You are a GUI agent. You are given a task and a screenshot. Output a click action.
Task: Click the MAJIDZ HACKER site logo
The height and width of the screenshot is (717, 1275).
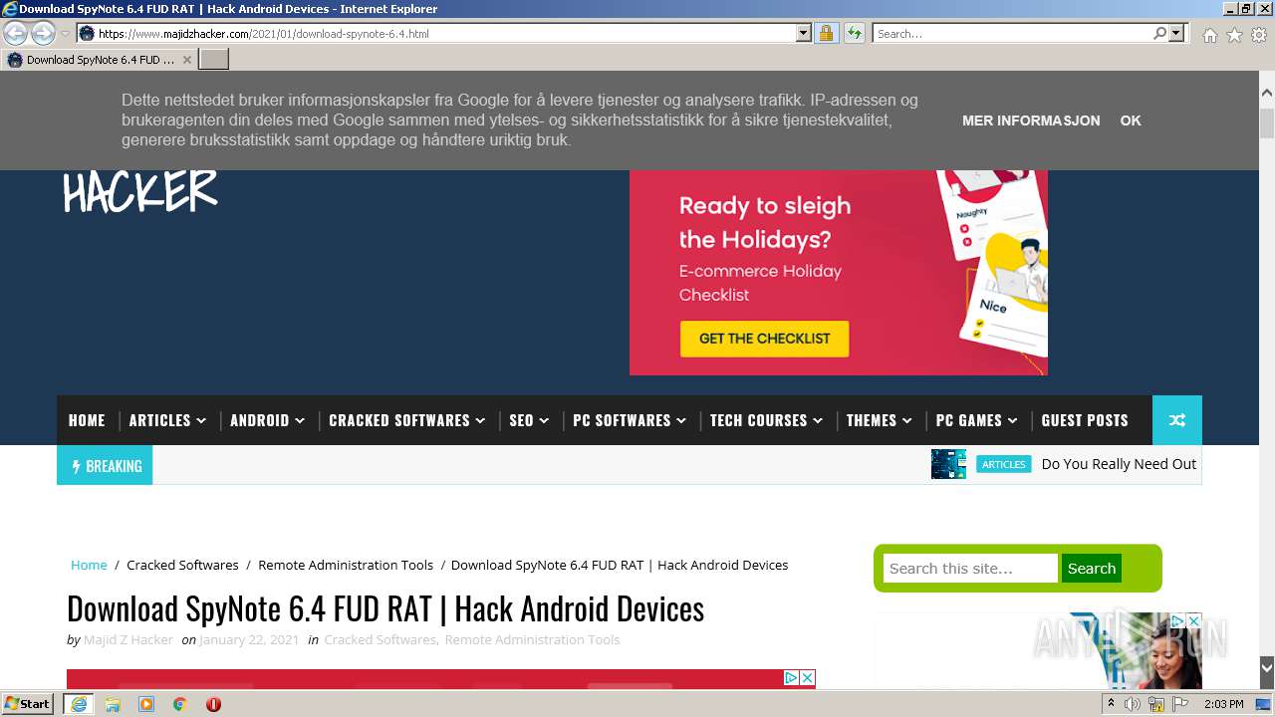tap(139, 191)
